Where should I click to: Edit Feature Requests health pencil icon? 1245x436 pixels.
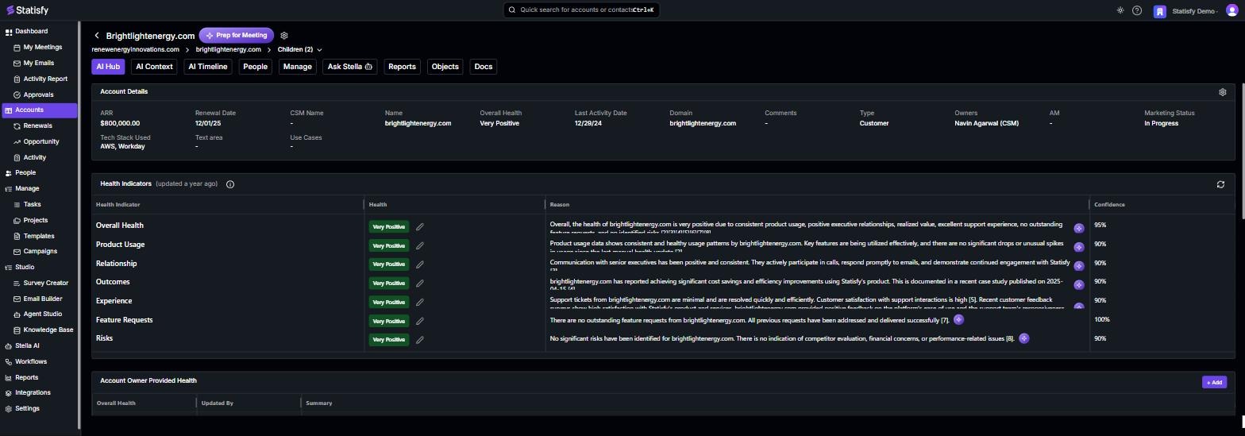click(x=420, y=321)
